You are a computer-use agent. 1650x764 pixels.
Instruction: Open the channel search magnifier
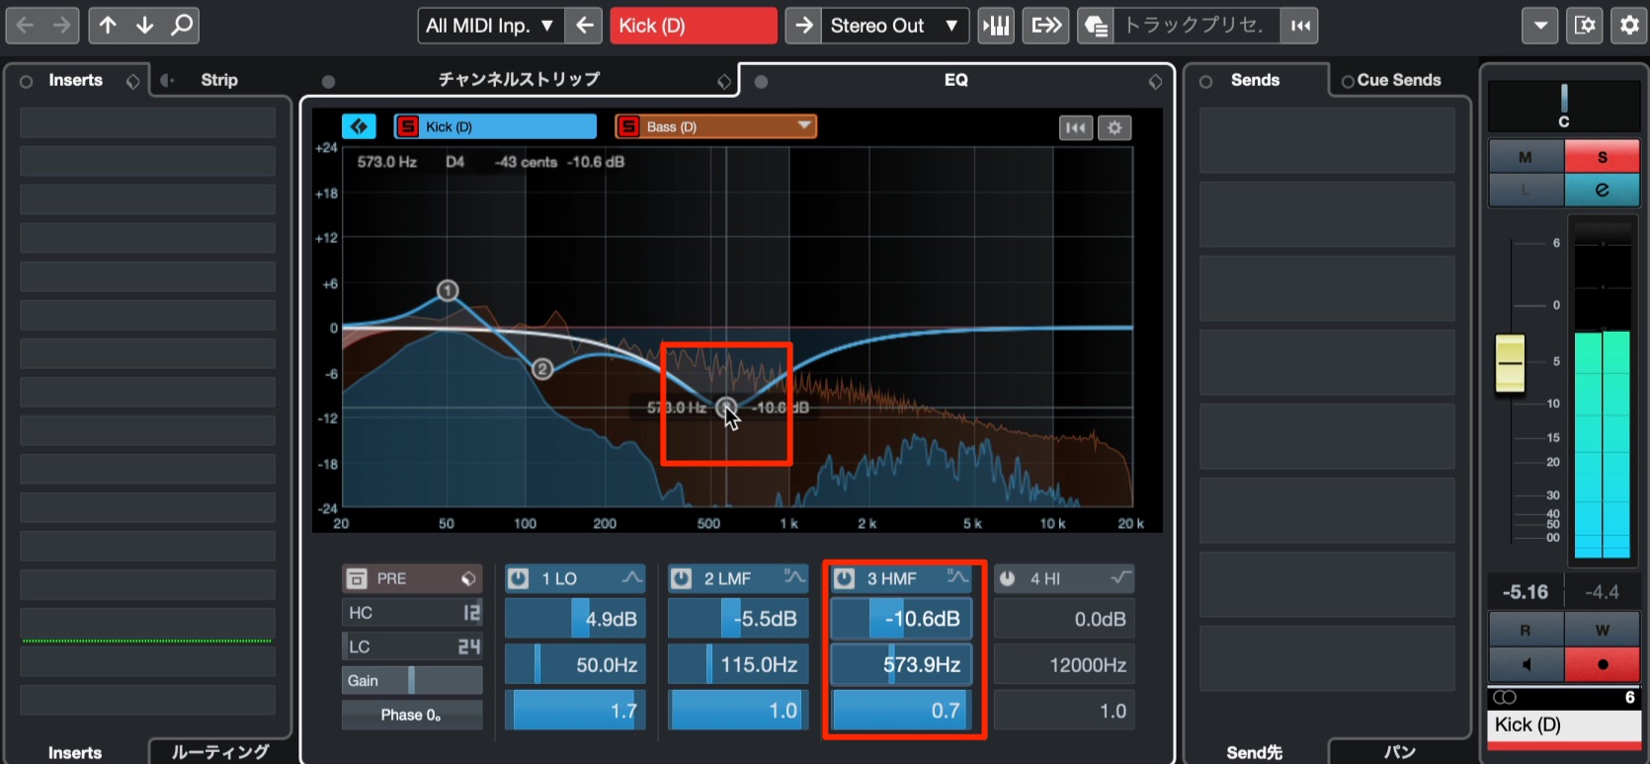[182, 26]
